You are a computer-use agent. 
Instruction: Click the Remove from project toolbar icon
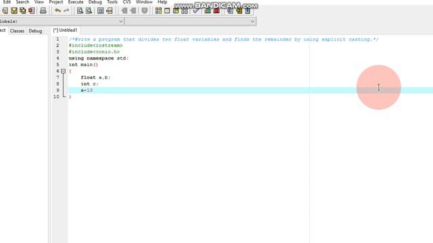(239, 11)
